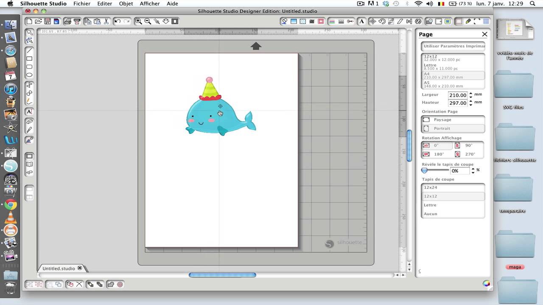Switch to the Untitled.studio tab
The image size is (543, 305).
tap(59, 269)
